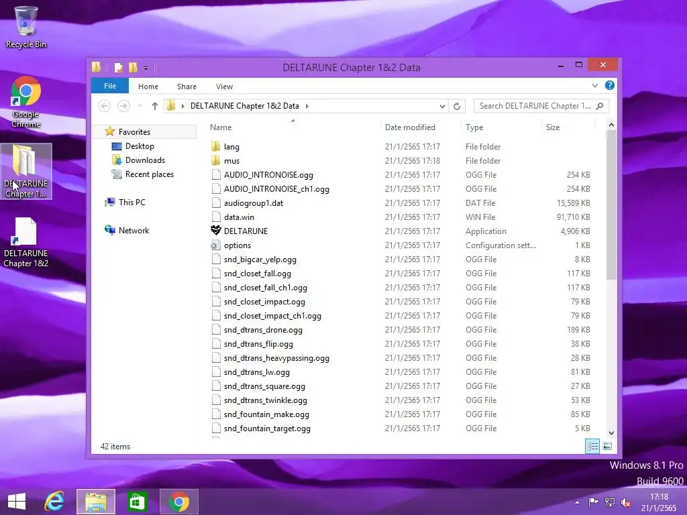
Task: Click the search magnifier icon
Action: [600, 106]
